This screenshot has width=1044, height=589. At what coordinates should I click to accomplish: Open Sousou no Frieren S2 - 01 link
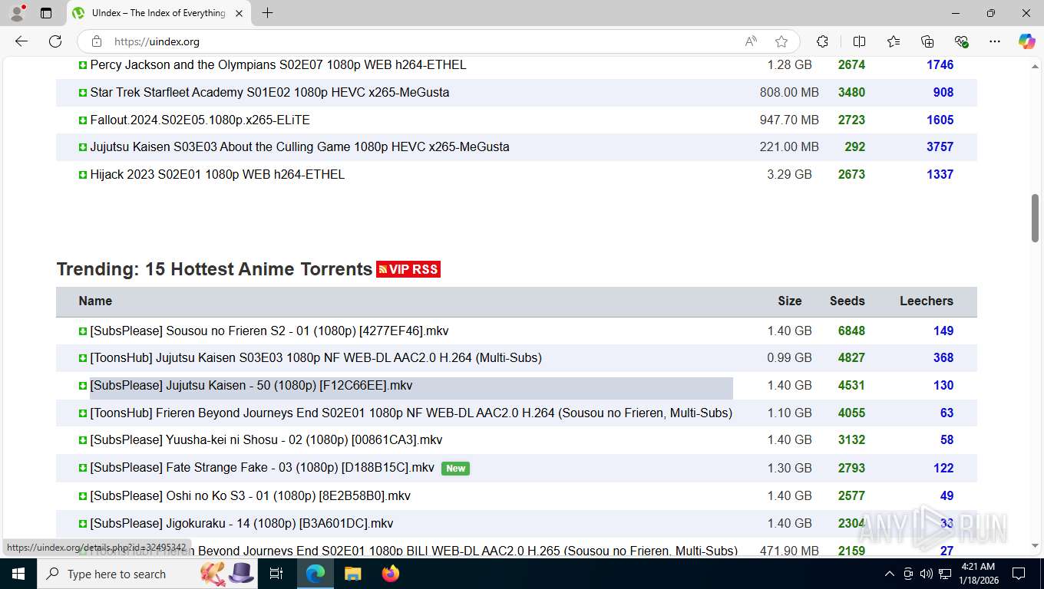tap(269, 331)
